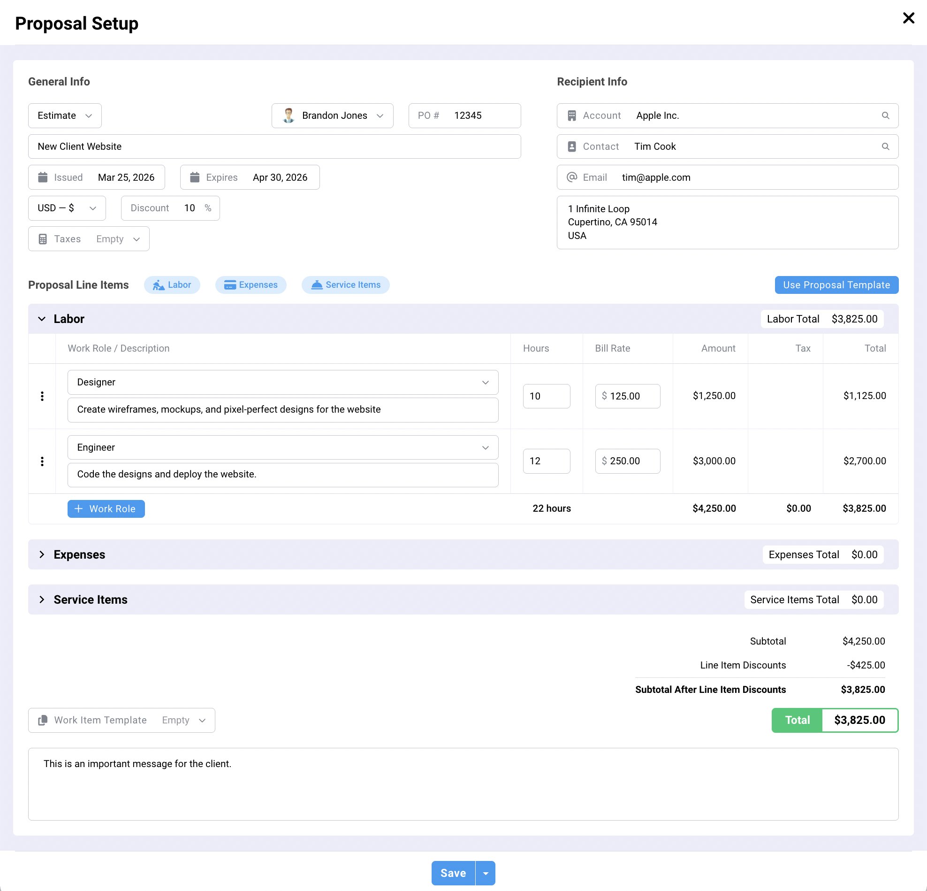The image size is (927, 891).
Task: Click the Use Proposal Template button
Action: [x=836, y=285]
